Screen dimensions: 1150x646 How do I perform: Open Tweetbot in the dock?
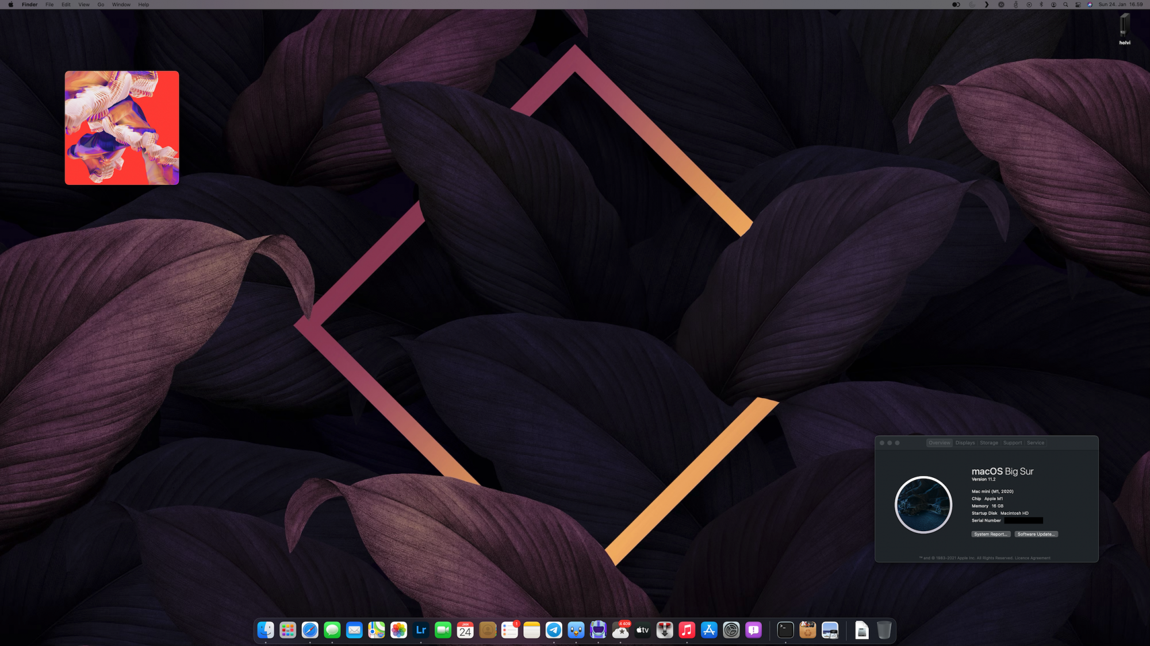(x=576, y=630)
